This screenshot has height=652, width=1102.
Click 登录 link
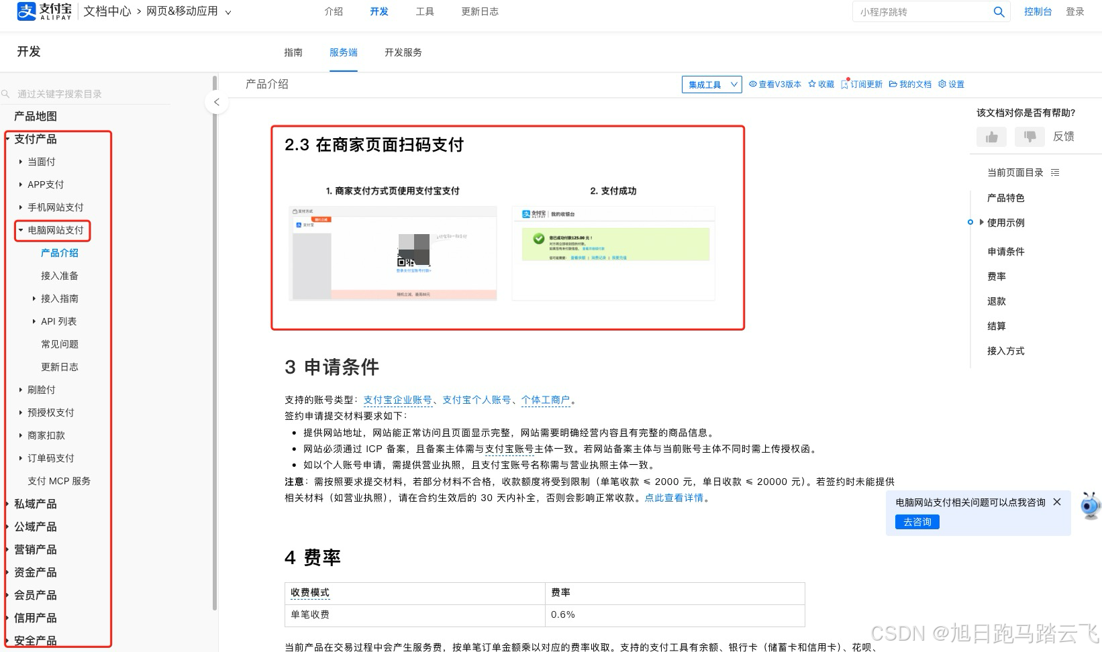point(1075,11)
